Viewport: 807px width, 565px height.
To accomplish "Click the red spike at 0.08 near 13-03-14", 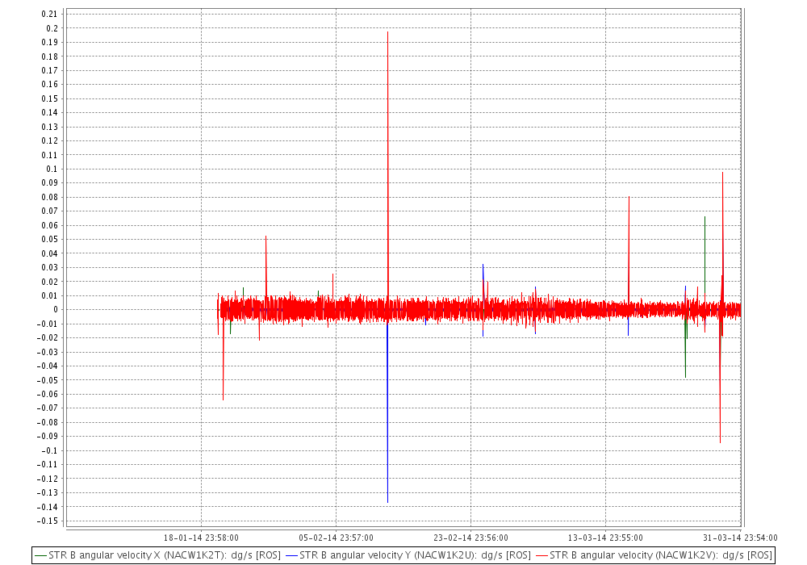I will [x=629, y=198].
